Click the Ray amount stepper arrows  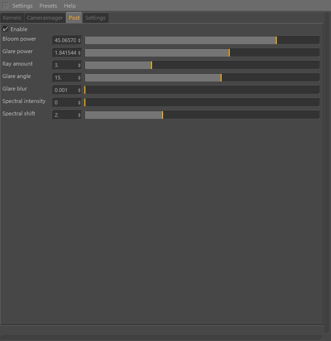[x=79, y=65]
